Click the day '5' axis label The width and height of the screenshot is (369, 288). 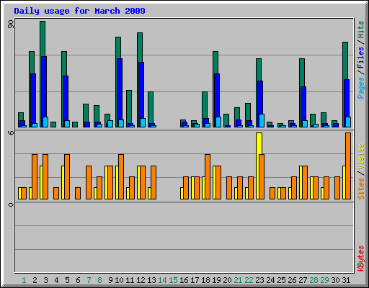67,280
